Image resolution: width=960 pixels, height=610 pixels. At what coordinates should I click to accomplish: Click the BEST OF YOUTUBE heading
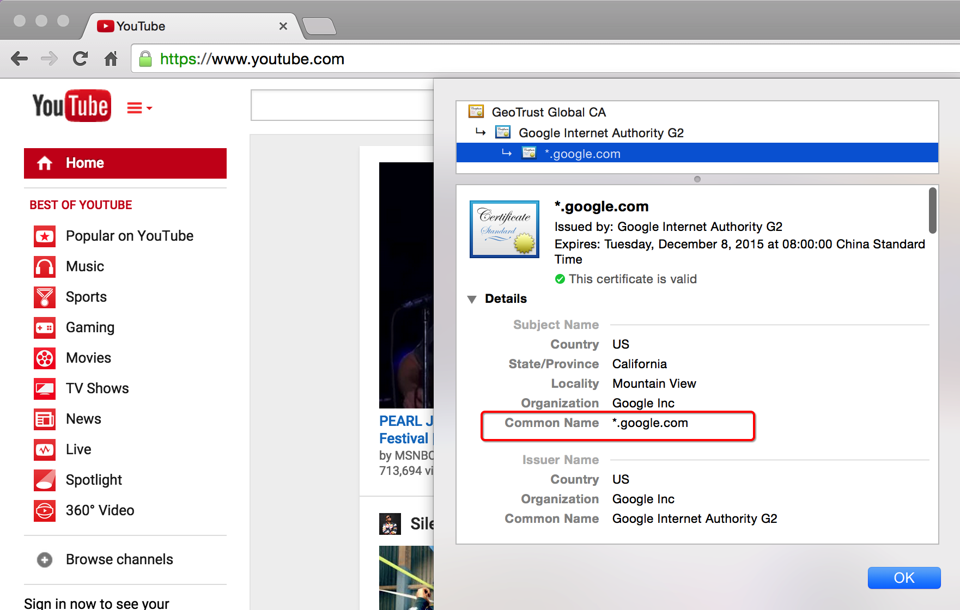click(x=81, y=205)
